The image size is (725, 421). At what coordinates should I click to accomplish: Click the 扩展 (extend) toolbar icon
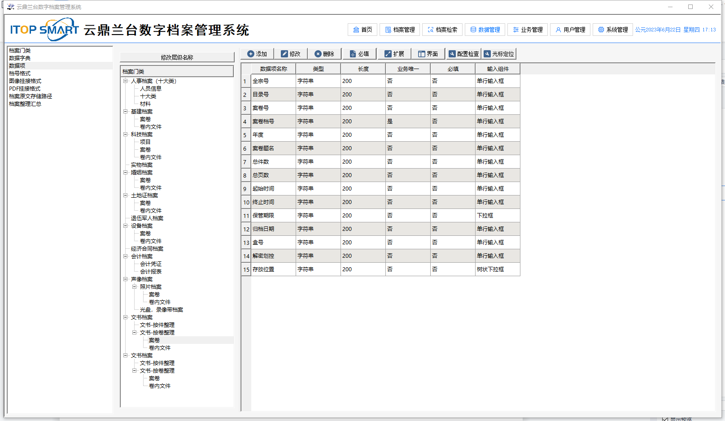(x=388, y=54)
